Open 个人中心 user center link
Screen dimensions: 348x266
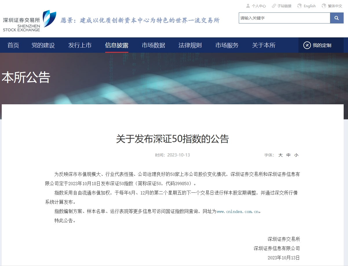[x=259, y=6]
